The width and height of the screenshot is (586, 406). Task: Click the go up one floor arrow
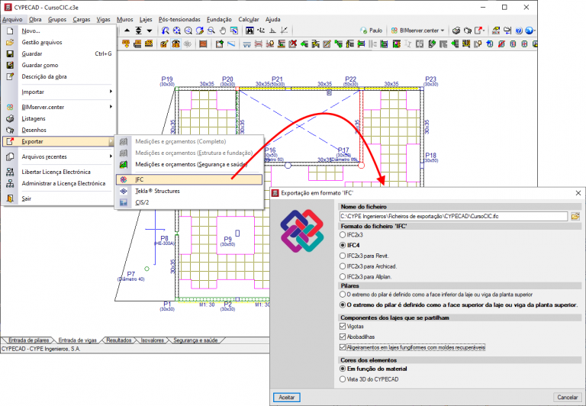pos(127,31)
